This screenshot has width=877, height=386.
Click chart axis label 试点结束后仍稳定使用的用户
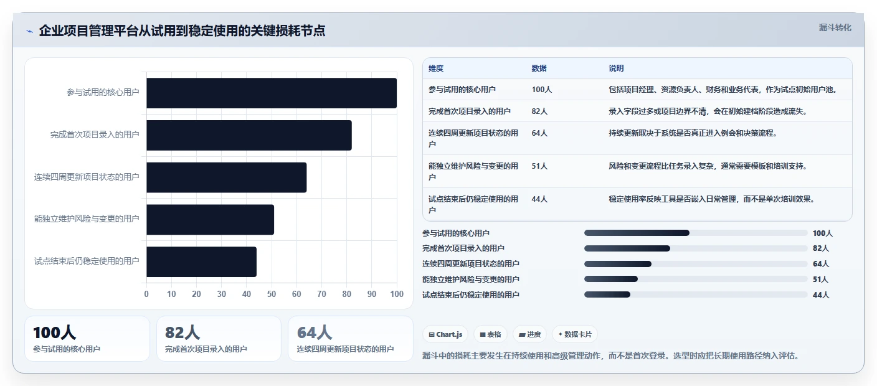point(87,261)
